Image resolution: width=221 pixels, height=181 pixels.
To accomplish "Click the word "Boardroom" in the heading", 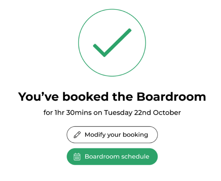I will 171,97.
